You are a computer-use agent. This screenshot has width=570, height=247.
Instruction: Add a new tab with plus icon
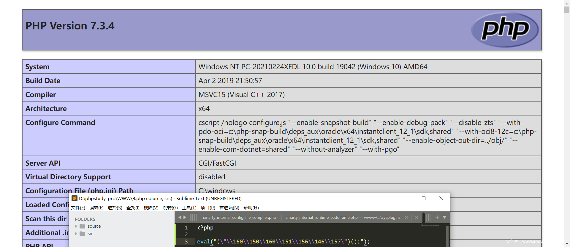(x=437, y=217)
